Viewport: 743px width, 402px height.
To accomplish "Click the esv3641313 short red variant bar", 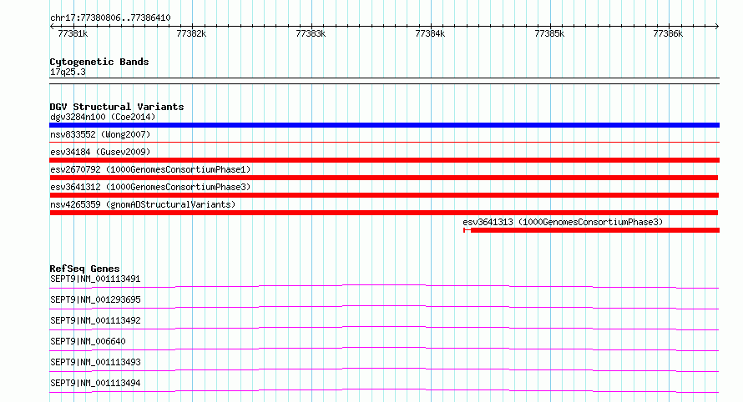I will 591,230.
